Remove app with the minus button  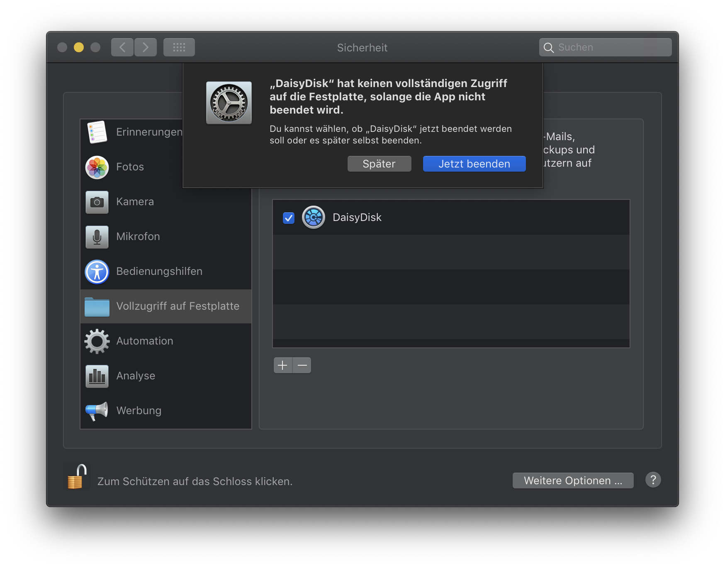point(302,365)
